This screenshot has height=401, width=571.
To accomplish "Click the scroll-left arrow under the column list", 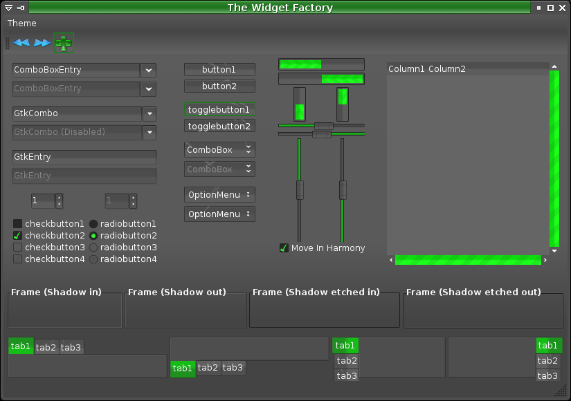I will [392, 260].
